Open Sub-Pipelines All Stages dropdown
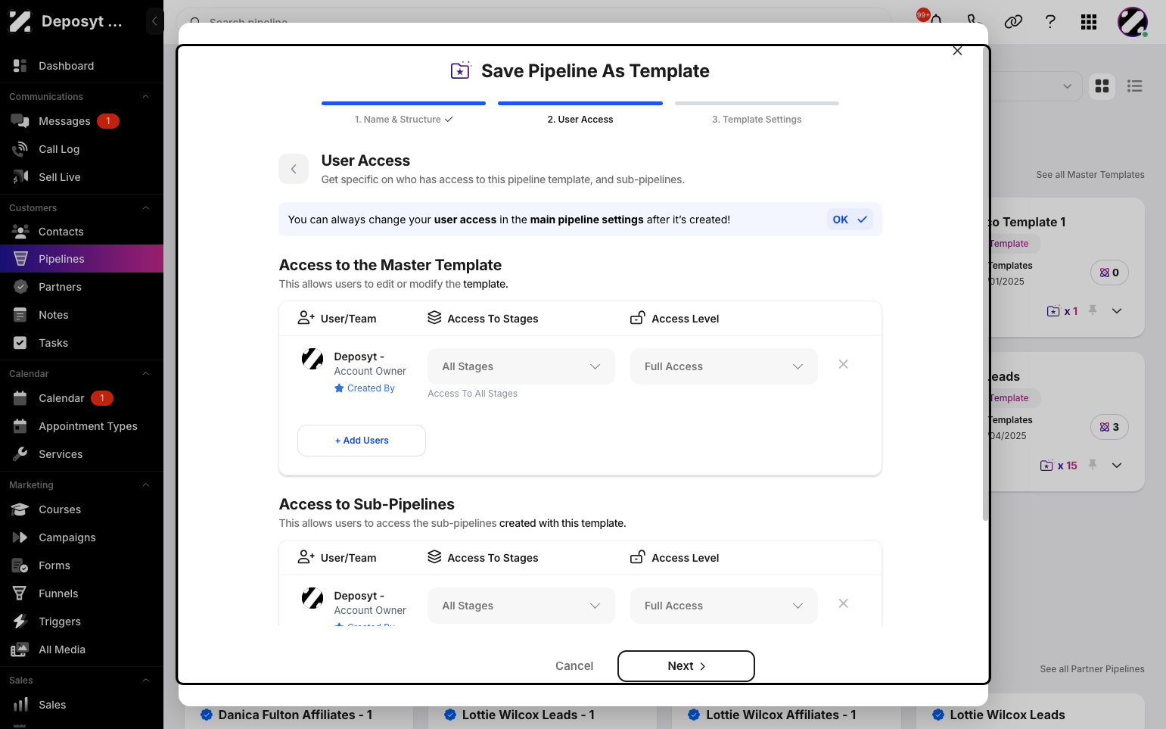The height and width of the screenshot is (729, 1166). pos(521,606)
